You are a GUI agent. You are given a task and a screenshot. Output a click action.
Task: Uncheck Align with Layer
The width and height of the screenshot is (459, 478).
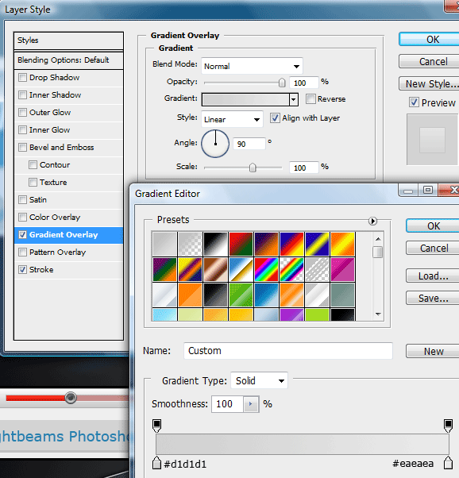point(275,118)
